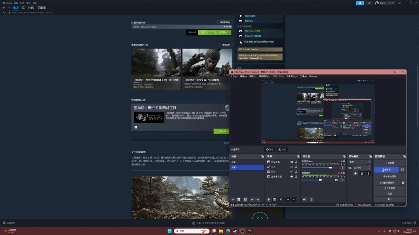Adjust transition duration stepper arrows
Image resolution: width=419 pixels, height=235 pixels.
click(x=369, y=168)
